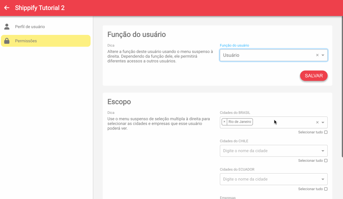
Task: Click the Escopo heading
Action: (119, 102)
